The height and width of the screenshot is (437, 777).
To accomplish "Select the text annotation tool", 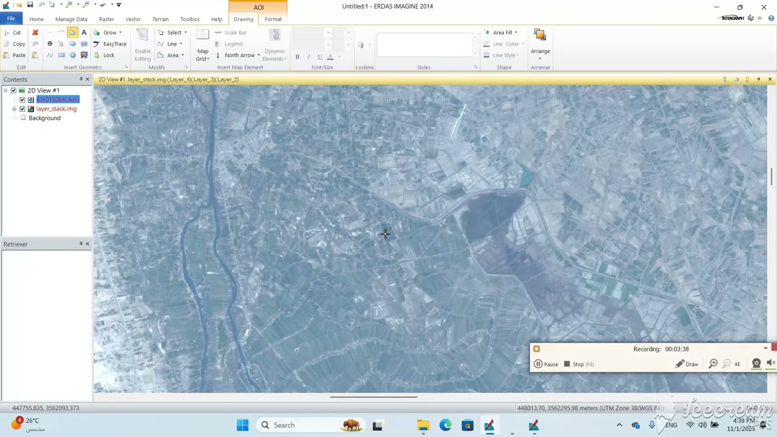I will pos(84,32).
